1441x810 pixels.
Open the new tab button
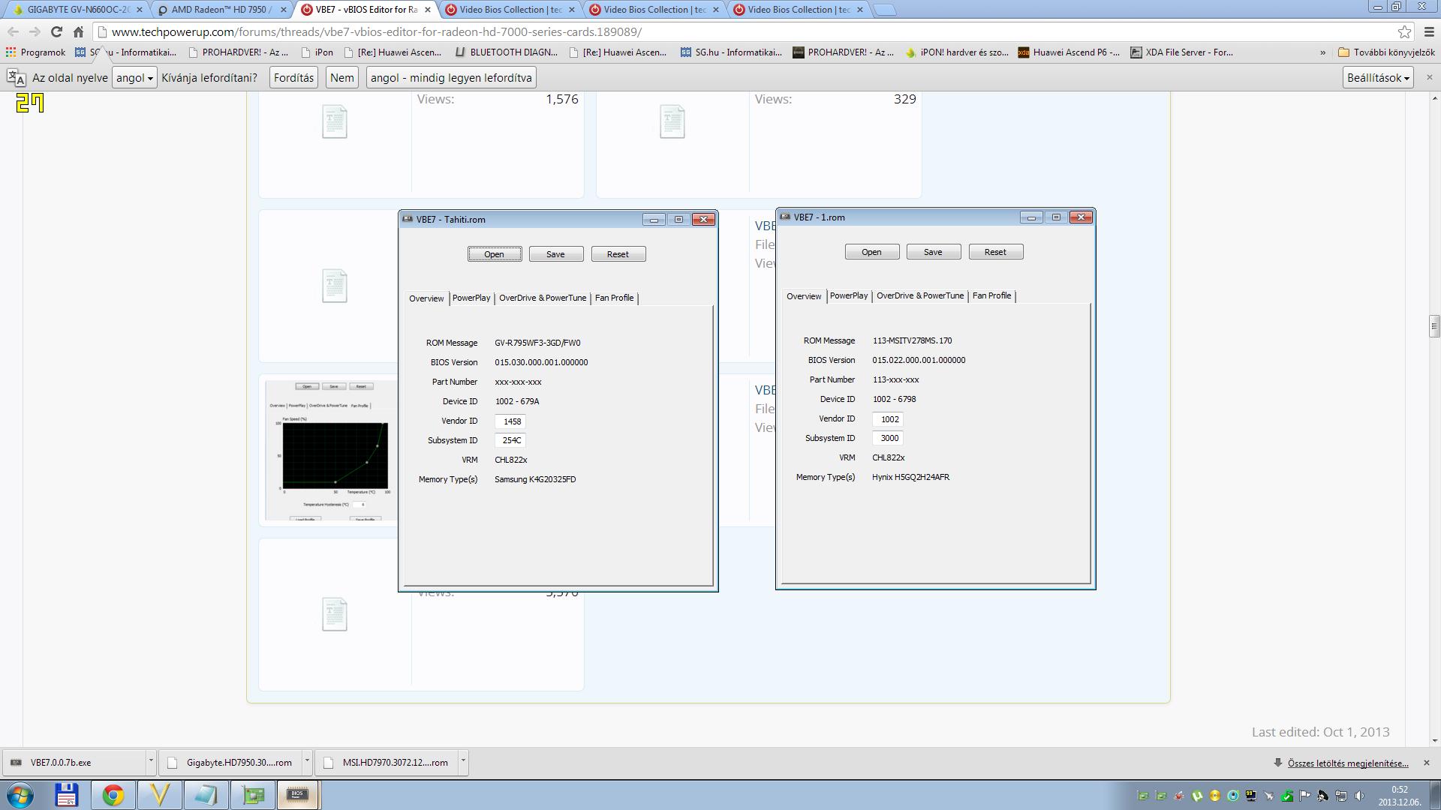886,10
